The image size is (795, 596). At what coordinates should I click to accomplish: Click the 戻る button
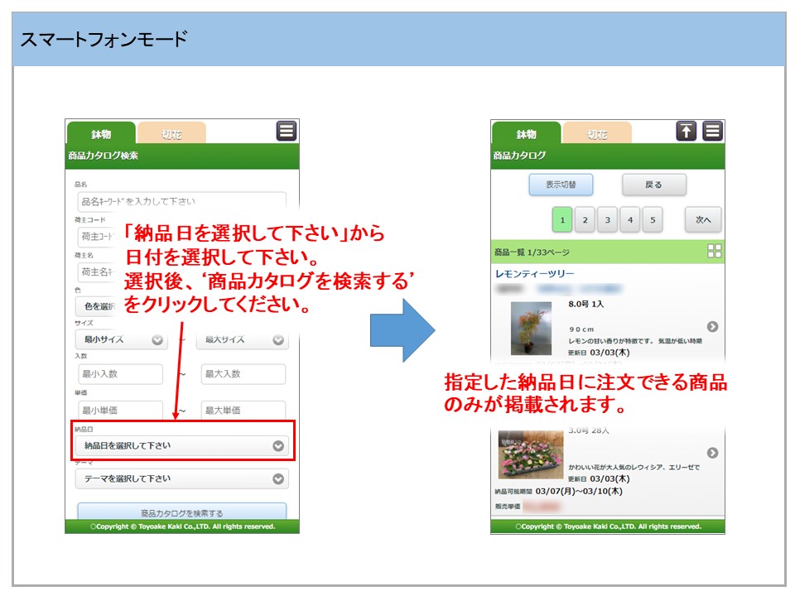pyautogui.click(x=653, y=185)
